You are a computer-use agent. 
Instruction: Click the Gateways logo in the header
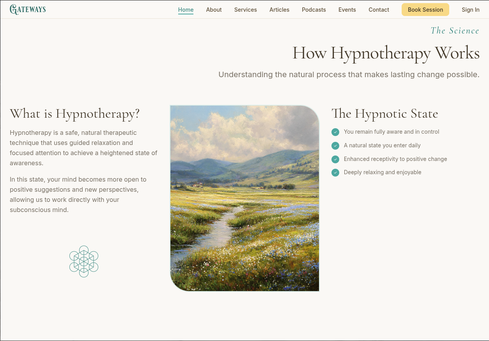28,10
